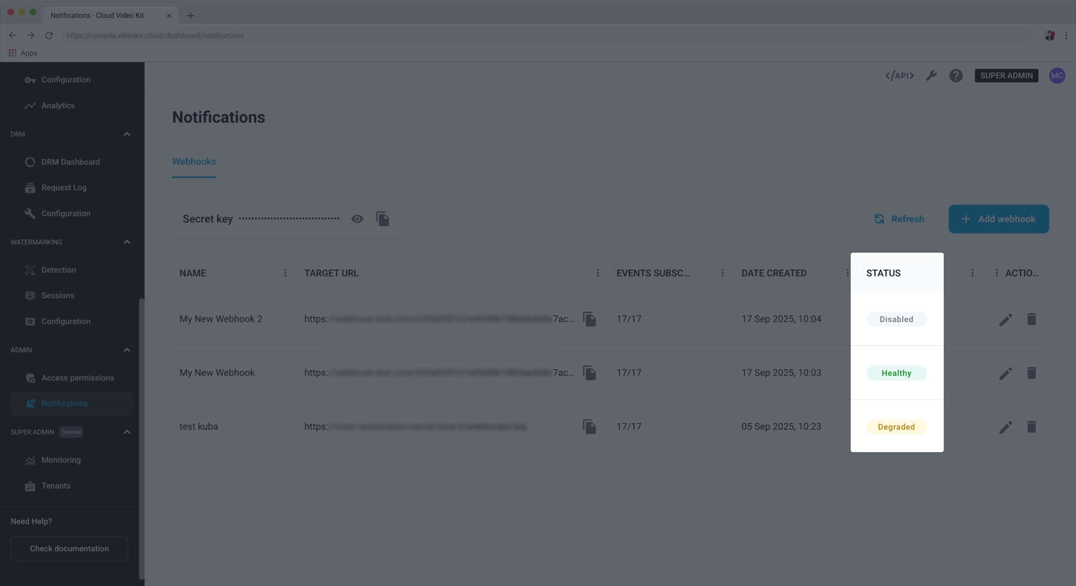
Task: Select Notifications in the sidebar
Action: tap(64, 403)
